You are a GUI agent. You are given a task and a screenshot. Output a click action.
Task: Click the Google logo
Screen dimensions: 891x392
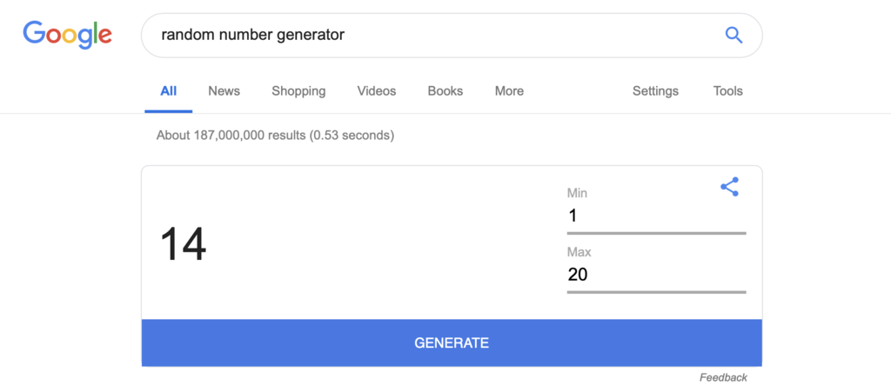point(68,35)
